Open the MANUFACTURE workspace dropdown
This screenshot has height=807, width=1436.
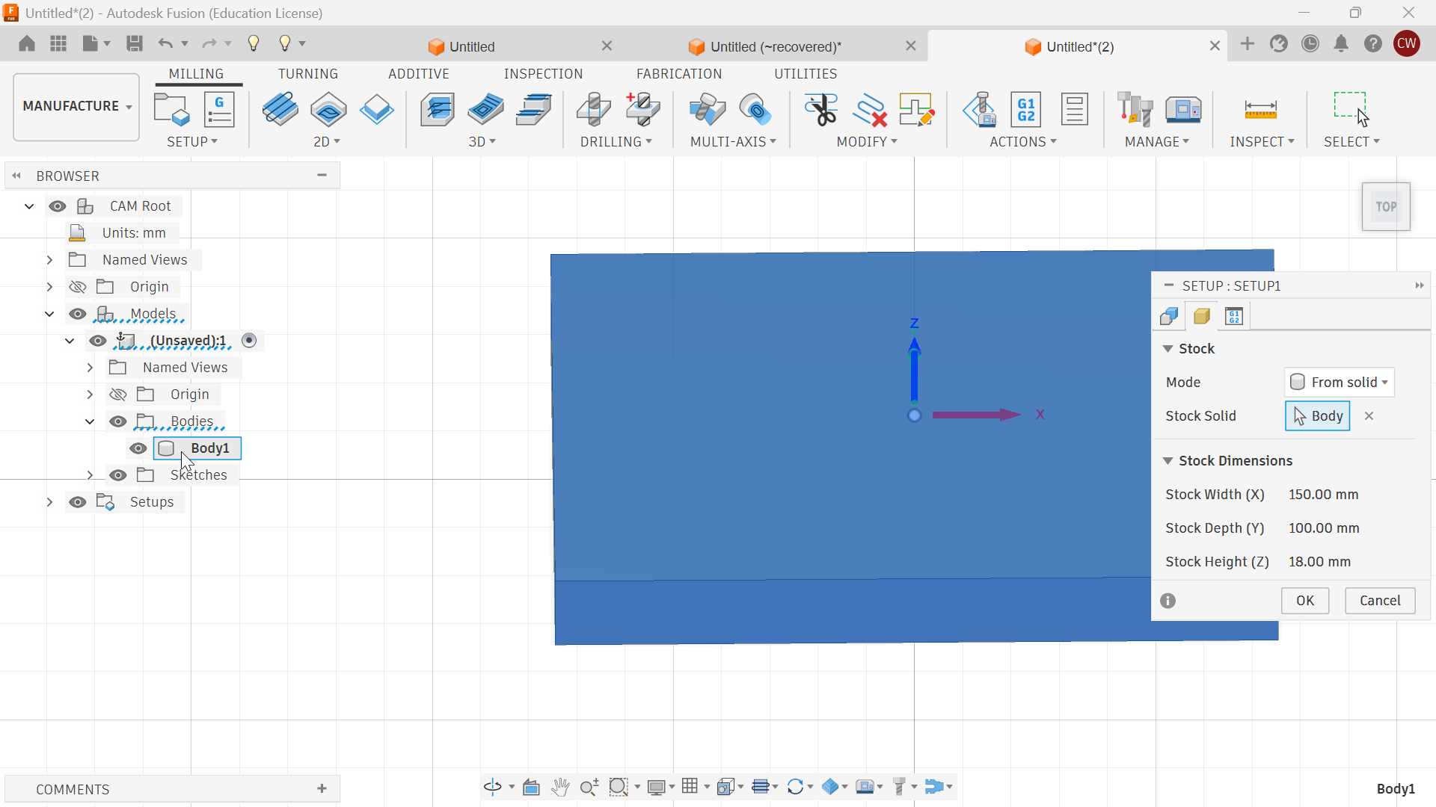pyautogui.click(x=76, y=107)
